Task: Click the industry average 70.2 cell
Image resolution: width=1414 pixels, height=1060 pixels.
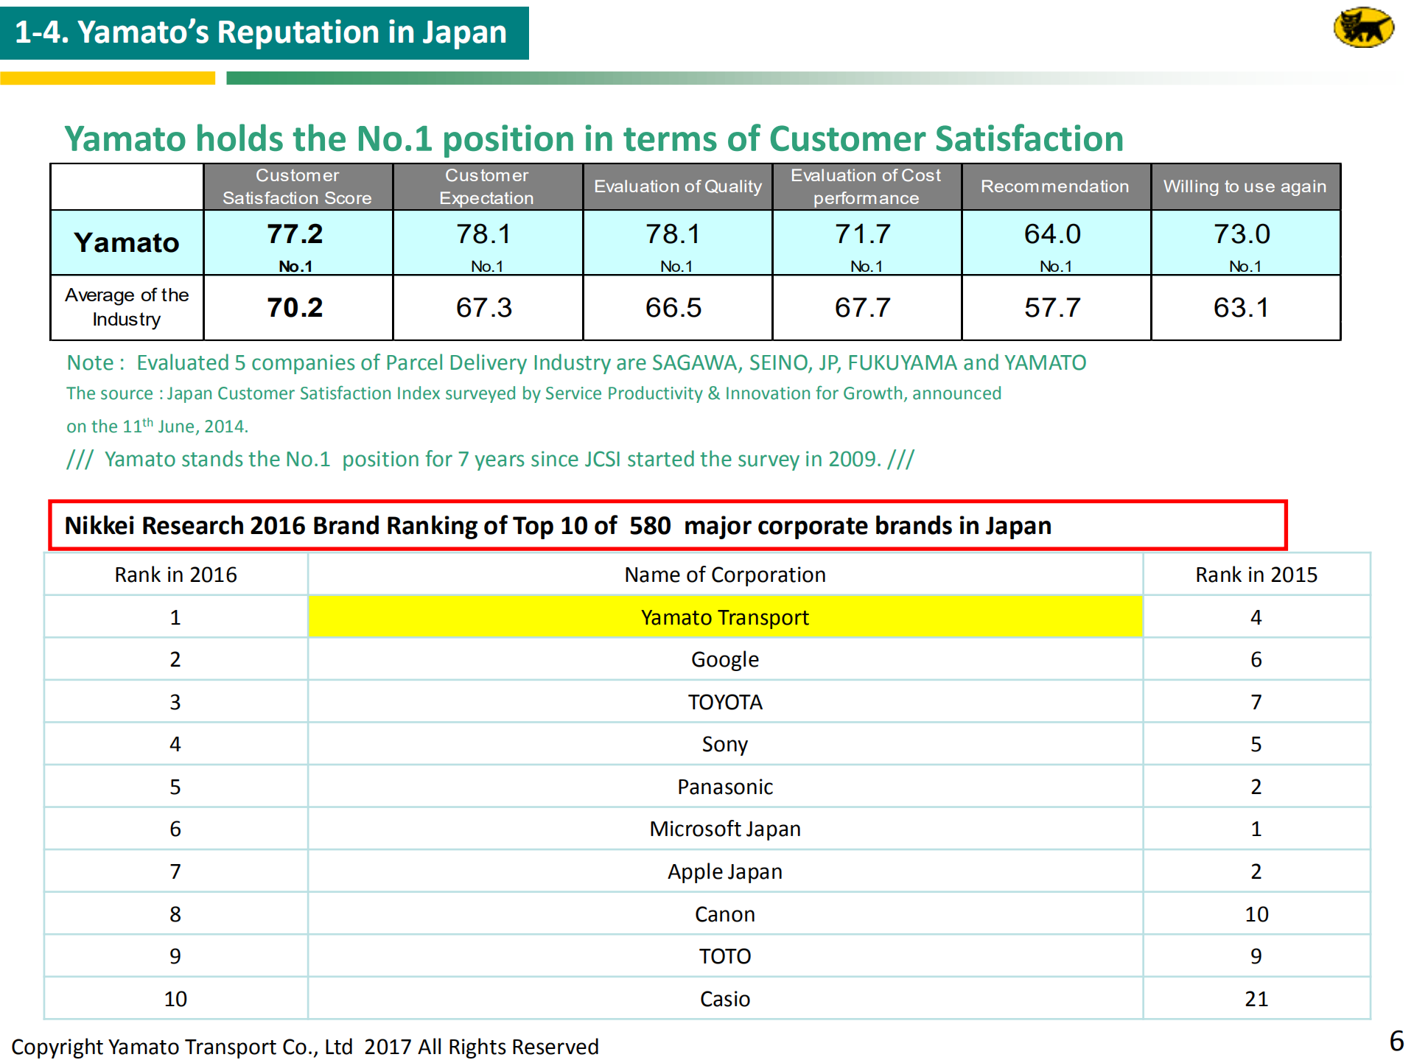Action: pyautogui.click(x=295, y=307)
